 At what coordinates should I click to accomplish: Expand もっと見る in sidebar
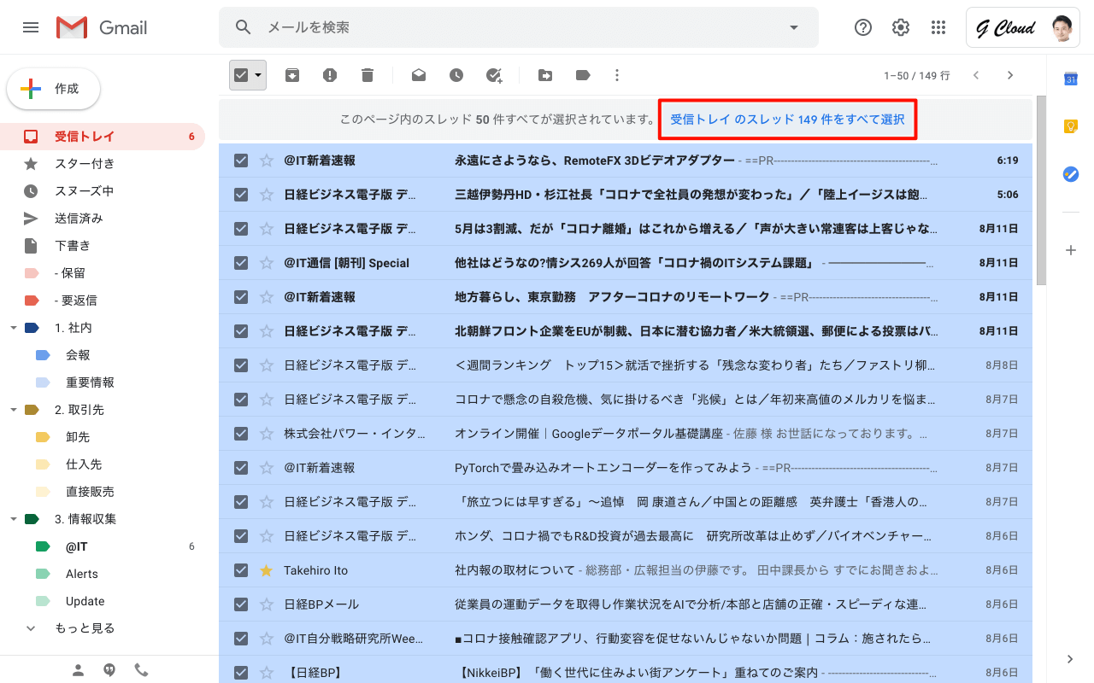pyautogui.click(x=85, y=628)
